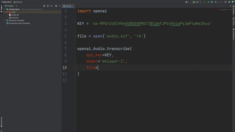
Task: Go to previous highlighted error arrow
Action: pos(227,10)
